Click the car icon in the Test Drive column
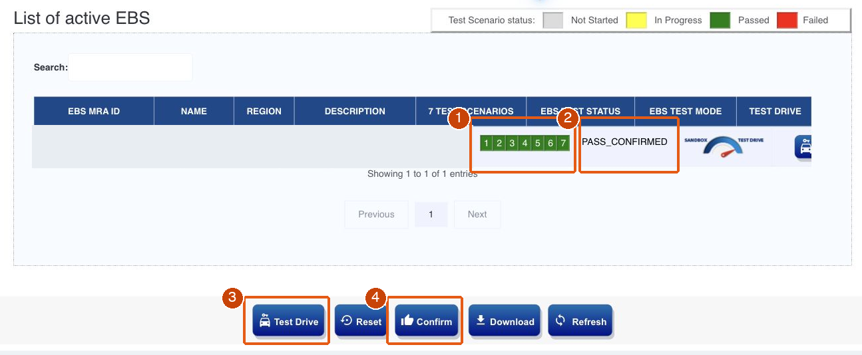The image size is (862, 355). pos(802,147)
